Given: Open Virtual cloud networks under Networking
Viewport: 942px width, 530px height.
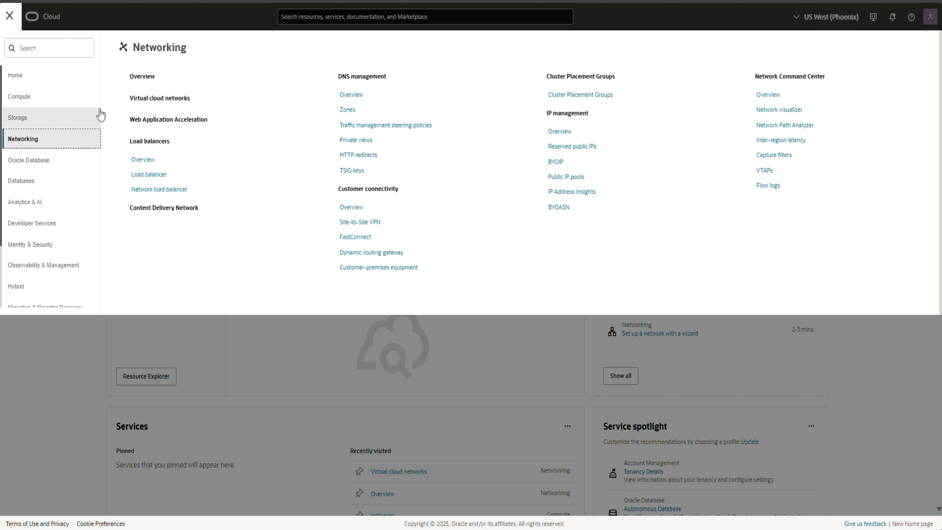Looking at the screenshot, I should pyautogui.click(x=159, y=98).
